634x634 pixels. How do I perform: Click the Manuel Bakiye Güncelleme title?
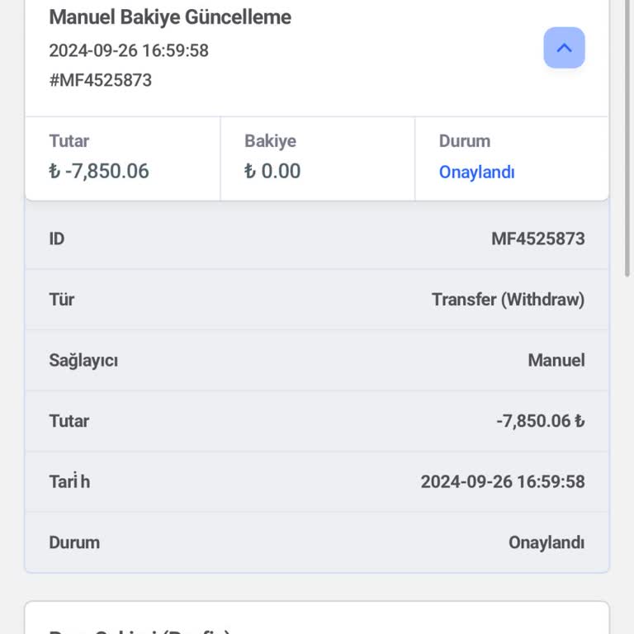pyautogui.click(x=170, y=17)
